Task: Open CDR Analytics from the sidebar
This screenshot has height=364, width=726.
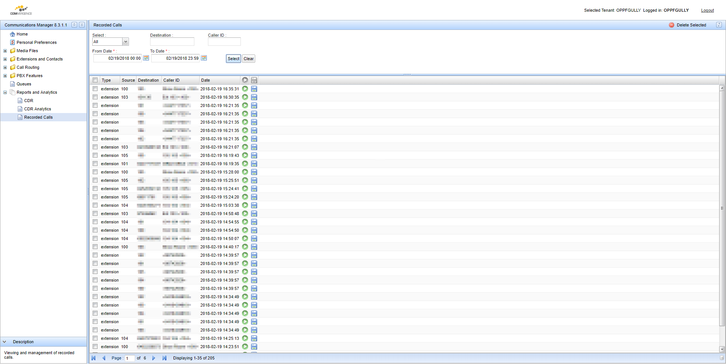Action: pyautogui.click(x=37, y=109)
